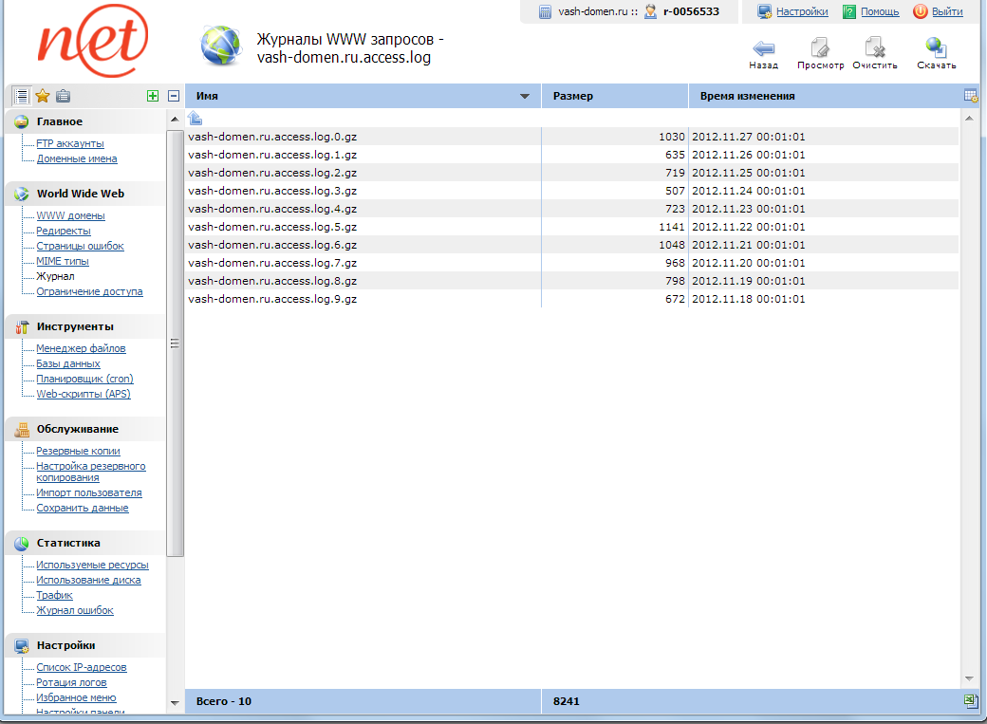Click sort arrow in Имя column header
Screen dimensions: 987x724
pyautogui.click(x=525, y=97)
